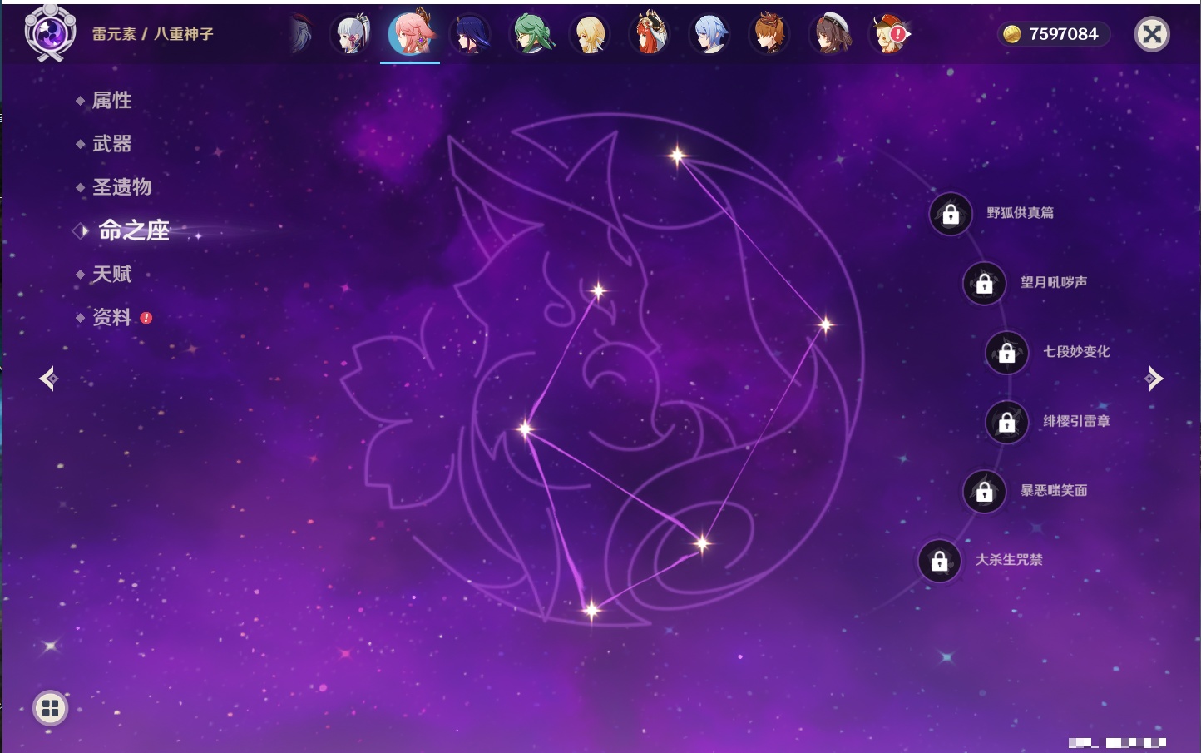Close the character screen with the X button
This screenshot has width=1201, height=753.
[1152, 34]
